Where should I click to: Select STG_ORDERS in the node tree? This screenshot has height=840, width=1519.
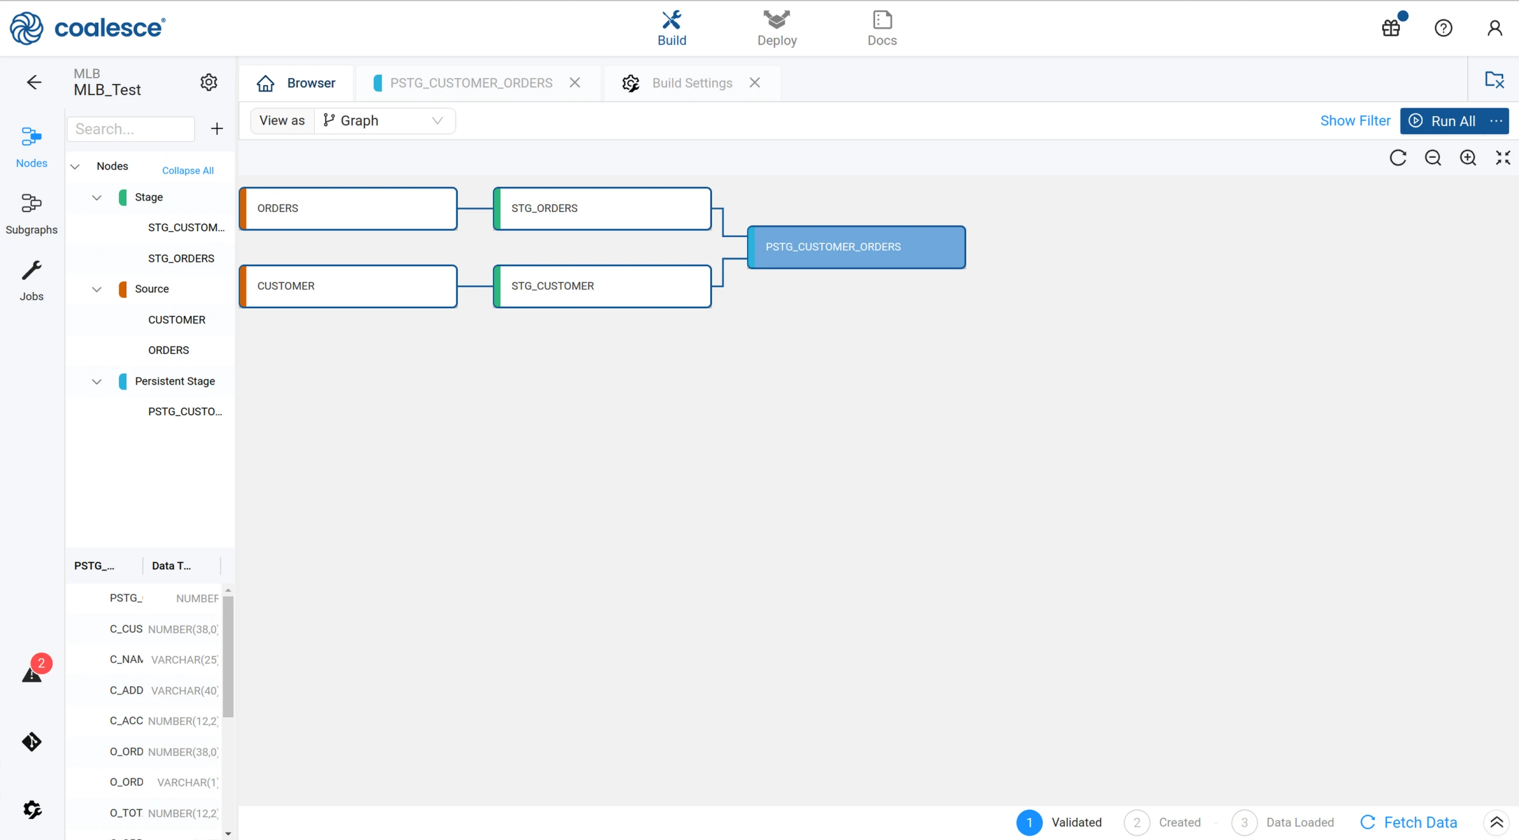pos(181,258)
